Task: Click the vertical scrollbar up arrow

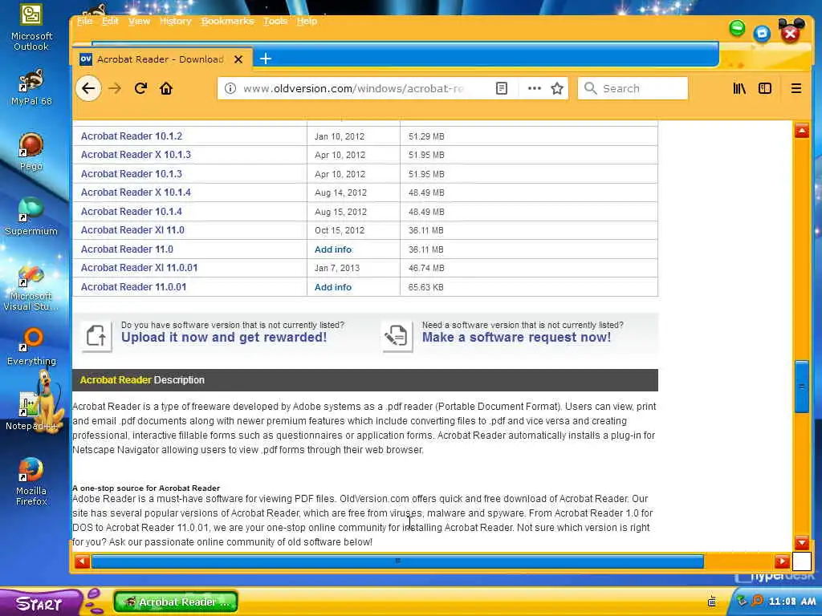Action: click(x=802, y=131)
